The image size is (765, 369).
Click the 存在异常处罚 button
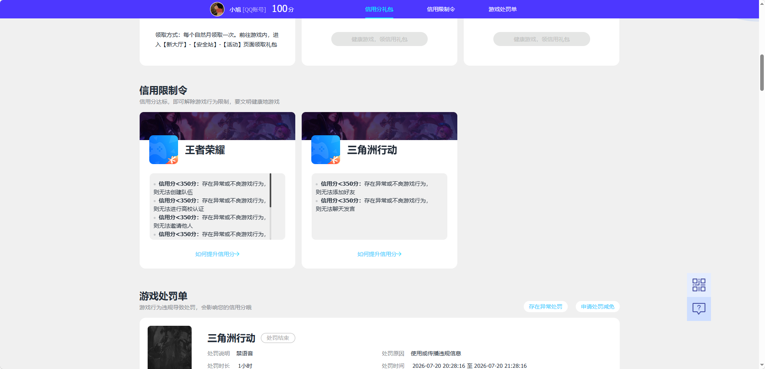coord(545,307)
